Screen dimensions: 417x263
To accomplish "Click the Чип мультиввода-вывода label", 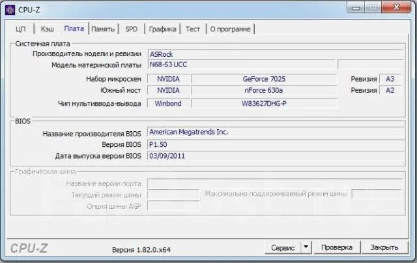I will point(100,104).
